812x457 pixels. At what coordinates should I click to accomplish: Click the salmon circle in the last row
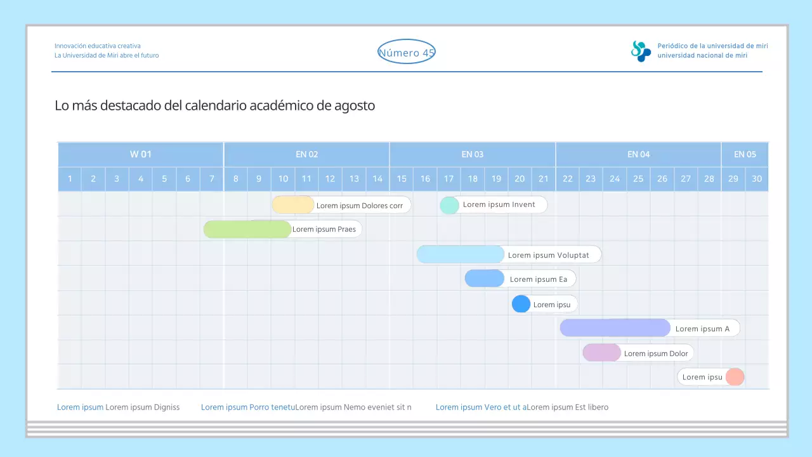[735, 377]
